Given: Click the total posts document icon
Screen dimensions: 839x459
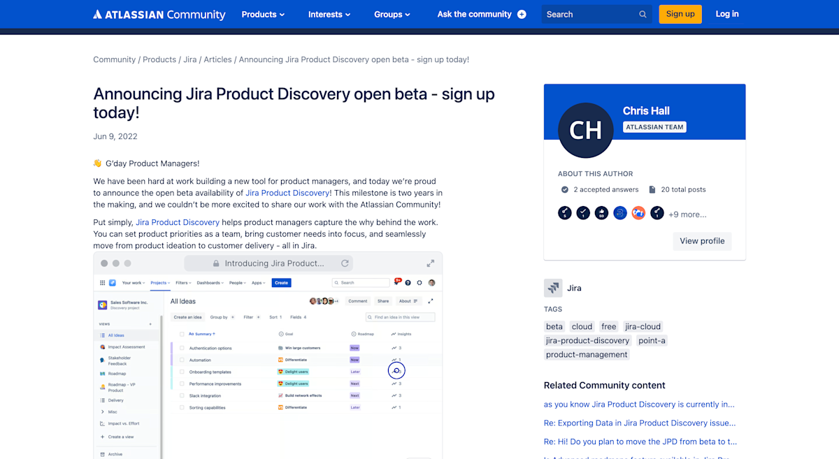Looking at the screenshot, I should coord(652,189).
